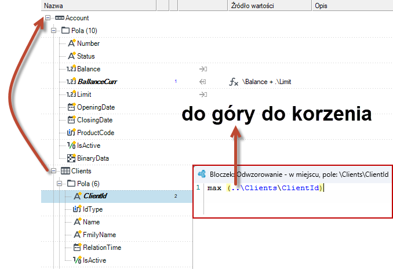
Task: Select the ProductCode field row
Action: 95,132
